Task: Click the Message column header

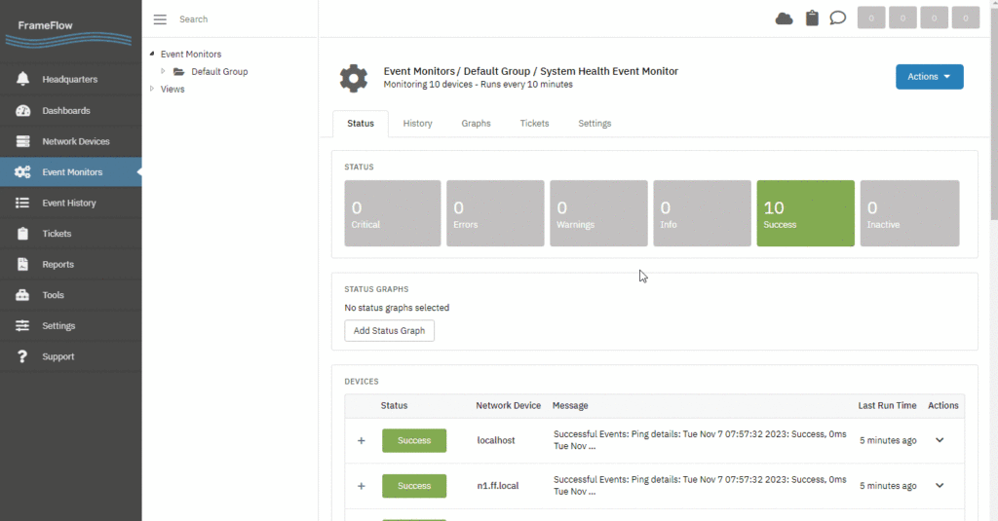Action: click(570, 405)
